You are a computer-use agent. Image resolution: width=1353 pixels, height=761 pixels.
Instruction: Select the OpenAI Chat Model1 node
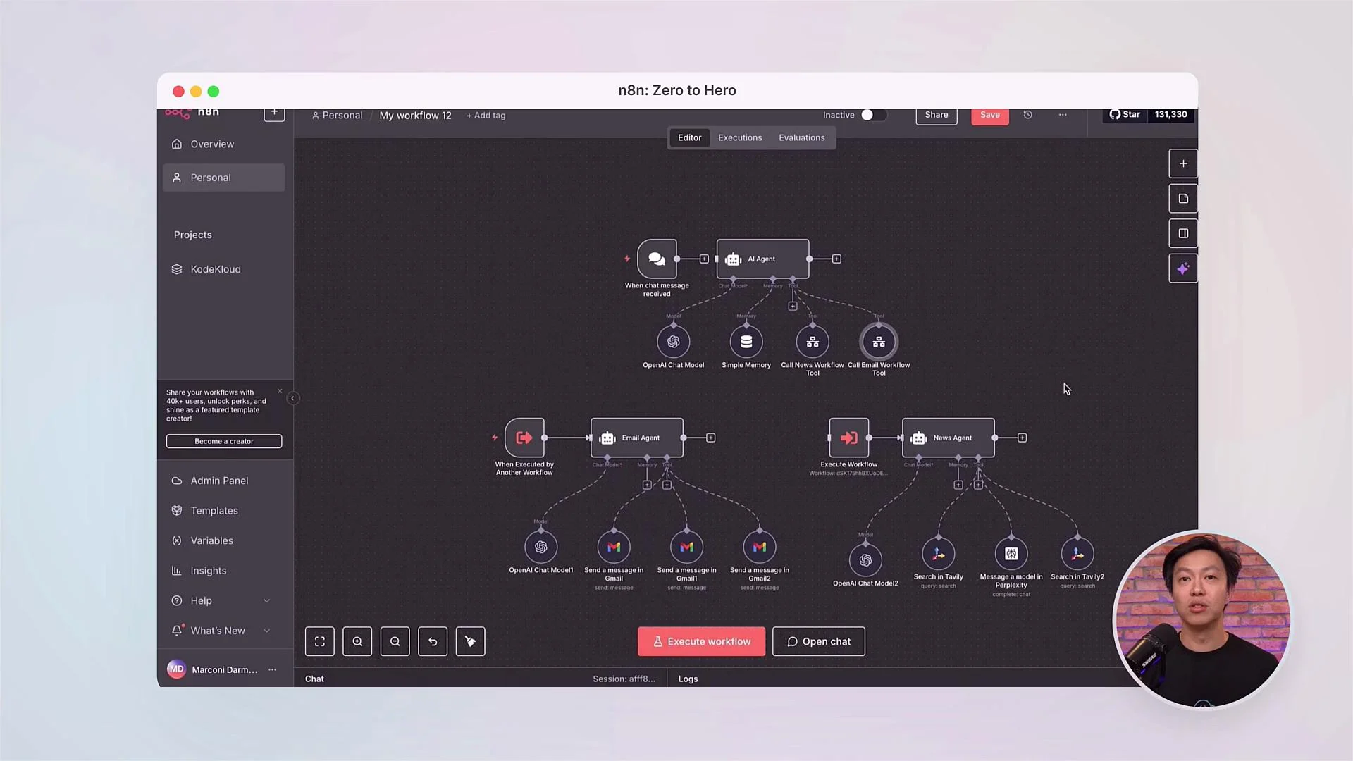pos(541,547)
